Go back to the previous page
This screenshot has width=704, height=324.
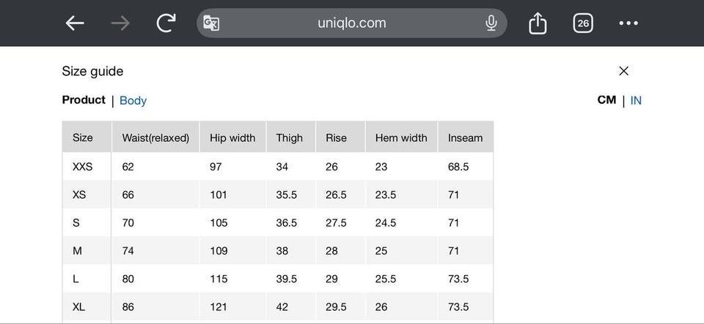click(75, 23)
